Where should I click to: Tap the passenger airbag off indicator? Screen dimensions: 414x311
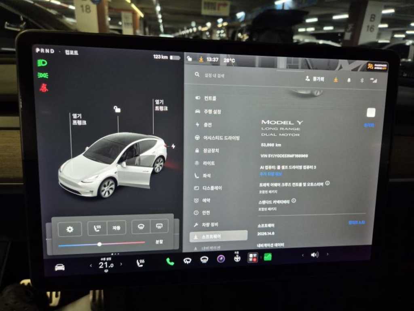377,66
